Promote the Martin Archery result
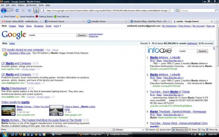Viewport: 219px width, 137px height. [84, 120]
